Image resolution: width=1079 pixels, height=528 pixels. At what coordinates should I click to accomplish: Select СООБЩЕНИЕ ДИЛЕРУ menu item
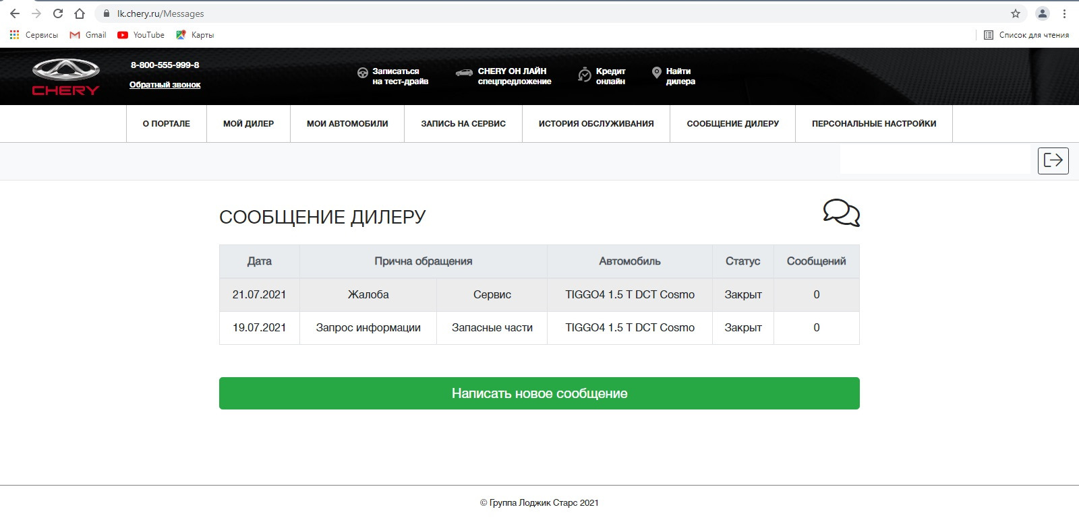tap(733, 124)
